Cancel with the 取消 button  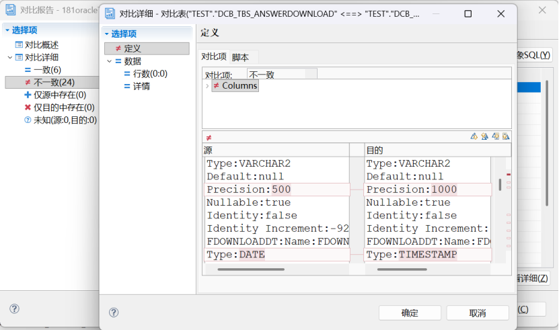(478, 313)
